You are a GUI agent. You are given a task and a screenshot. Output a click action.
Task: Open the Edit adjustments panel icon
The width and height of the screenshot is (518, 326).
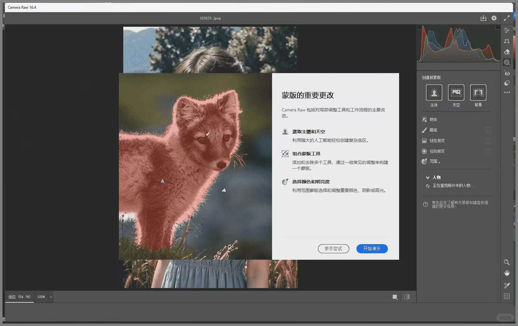click(x=507, y=30)
